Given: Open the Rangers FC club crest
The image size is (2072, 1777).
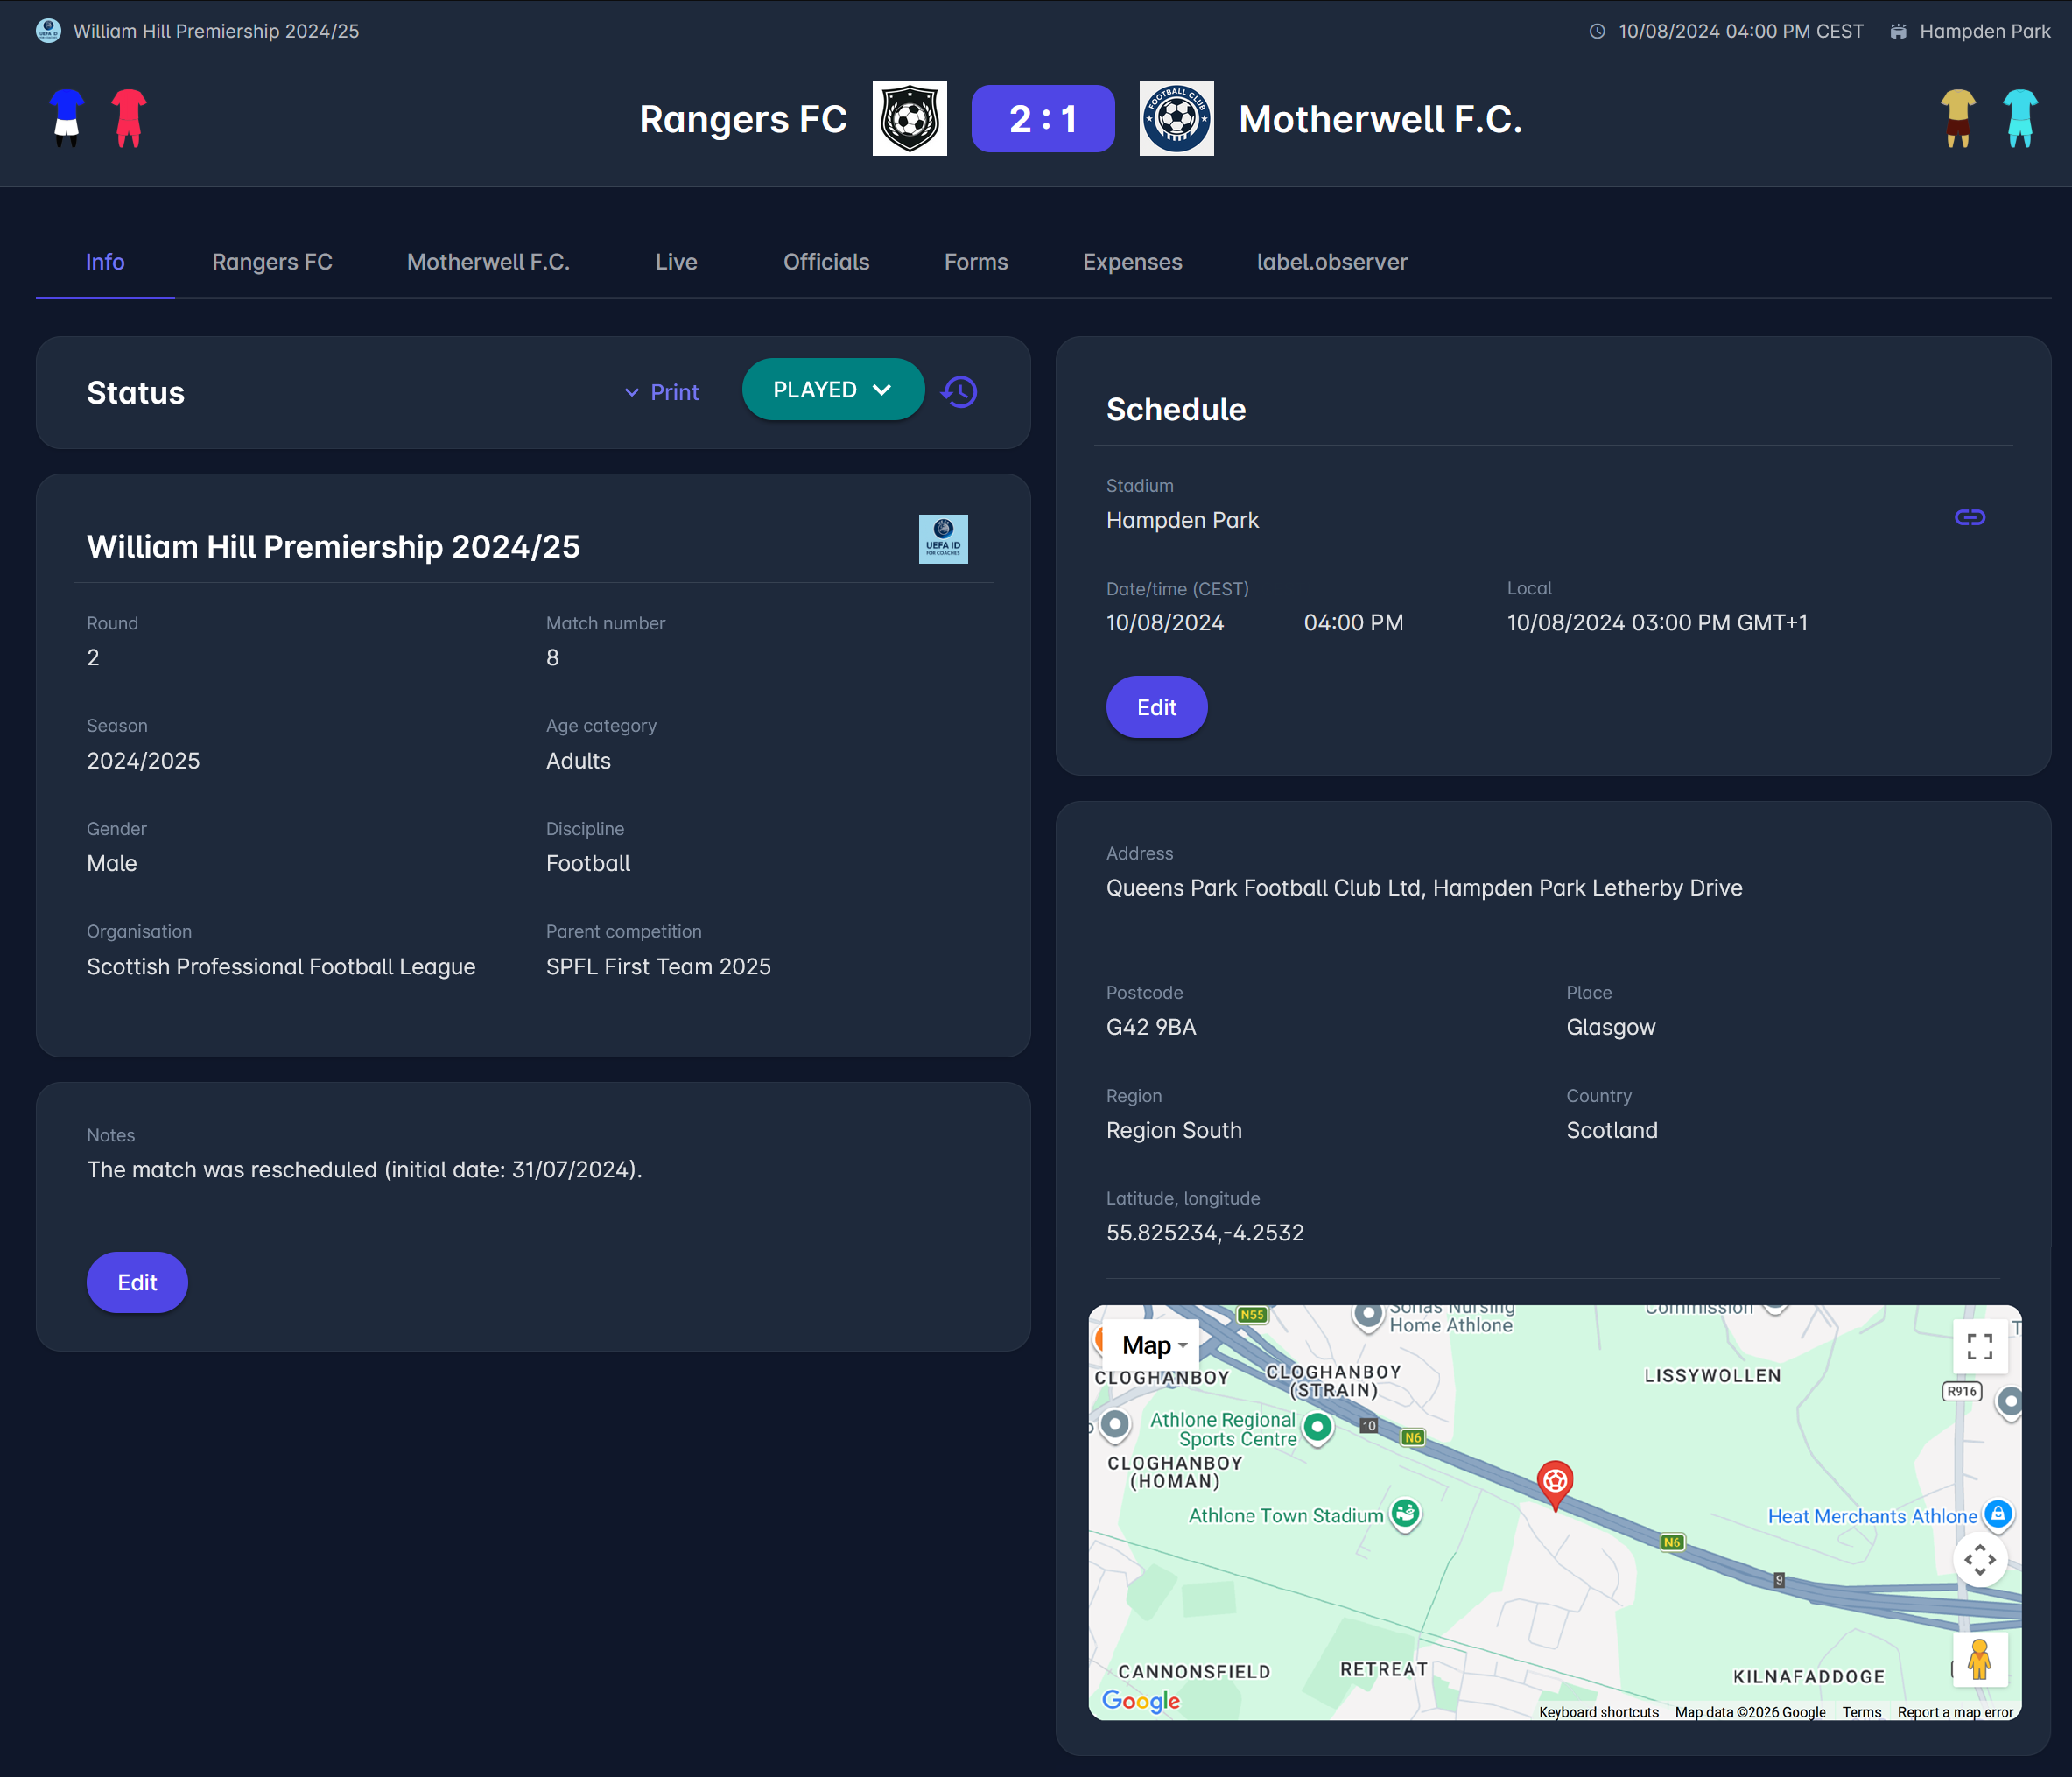Looking at the screenshot, I should [x=909, y=118].
